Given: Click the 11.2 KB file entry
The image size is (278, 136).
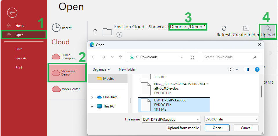Looking at the screenshot, I should click(x=174, y=77).
